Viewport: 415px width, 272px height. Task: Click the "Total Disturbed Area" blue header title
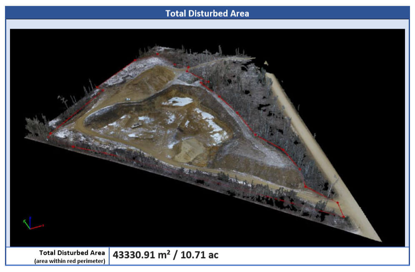pos(207,13)
